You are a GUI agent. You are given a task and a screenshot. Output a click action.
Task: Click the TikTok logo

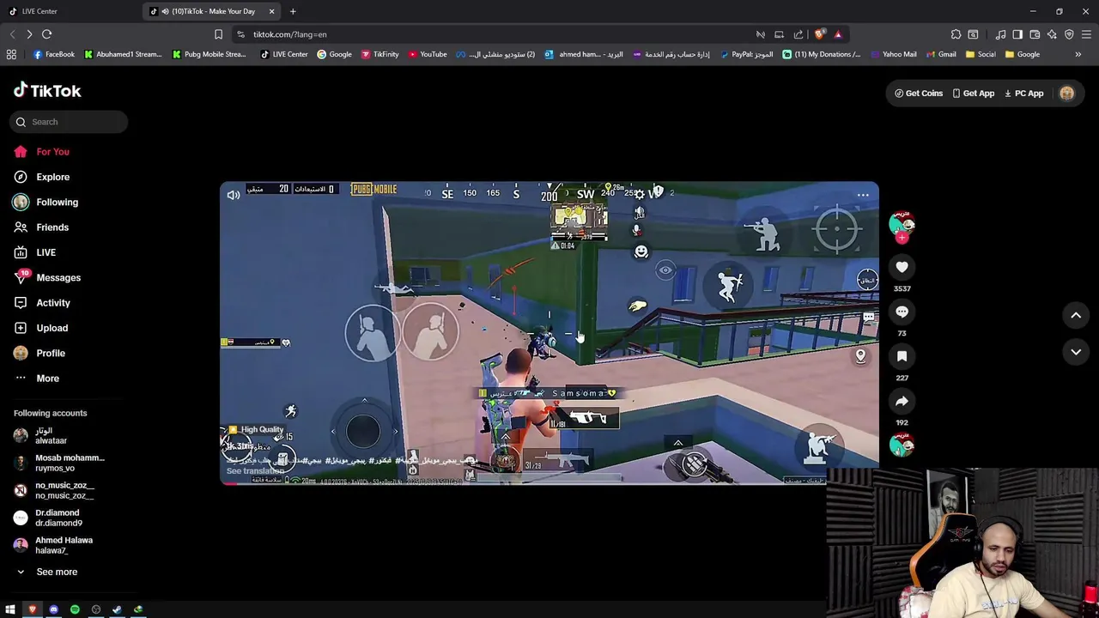pyautogui.click(x=47, y=91)
